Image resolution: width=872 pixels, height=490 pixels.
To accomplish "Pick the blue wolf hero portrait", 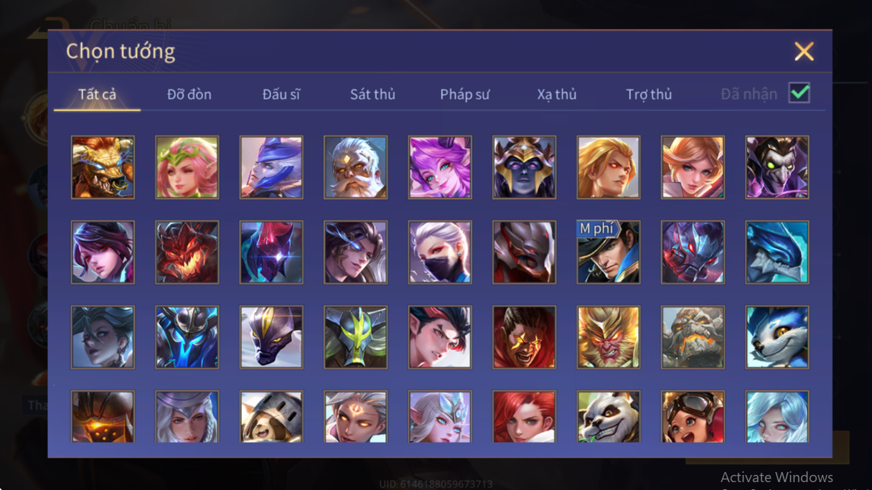I will click(x=777, y=336).
